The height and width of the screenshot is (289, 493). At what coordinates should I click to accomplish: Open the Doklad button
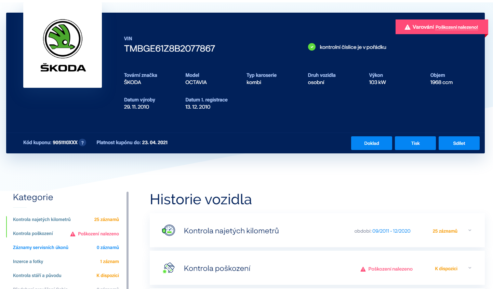372,143
